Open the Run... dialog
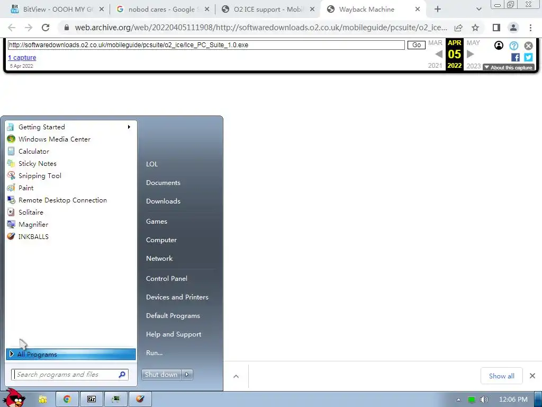 [154, 353]
